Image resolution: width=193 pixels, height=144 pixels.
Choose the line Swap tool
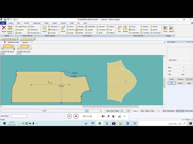click(x=70, y=33)
